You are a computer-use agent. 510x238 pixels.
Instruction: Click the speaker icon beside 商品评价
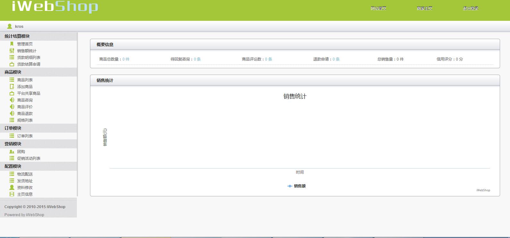pyautogui.click(x=12, y=107)
